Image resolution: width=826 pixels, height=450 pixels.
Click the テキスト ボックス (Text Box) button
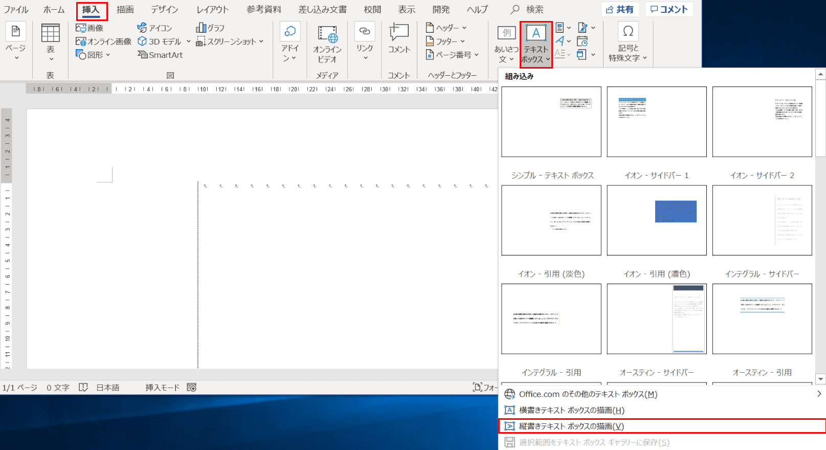tap(536, 44)
